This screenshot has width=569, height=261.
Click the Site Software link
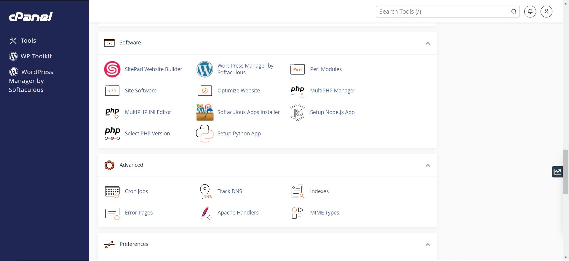(x=140, y=90)
